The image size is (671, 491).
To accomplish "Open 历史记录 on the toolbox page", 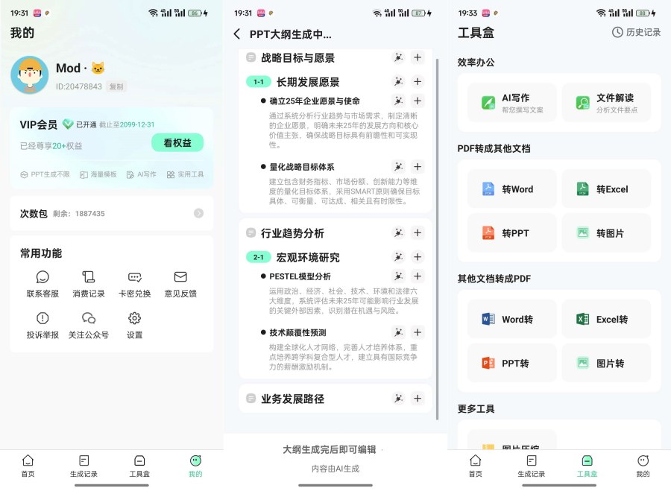I will coord(639,33).
